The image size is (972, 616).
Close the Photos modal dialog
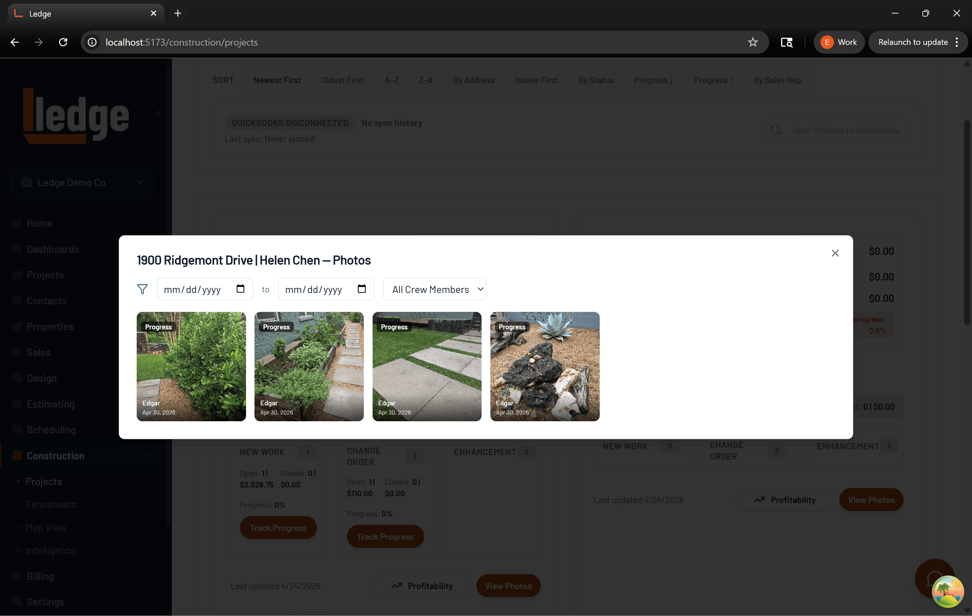835,253
